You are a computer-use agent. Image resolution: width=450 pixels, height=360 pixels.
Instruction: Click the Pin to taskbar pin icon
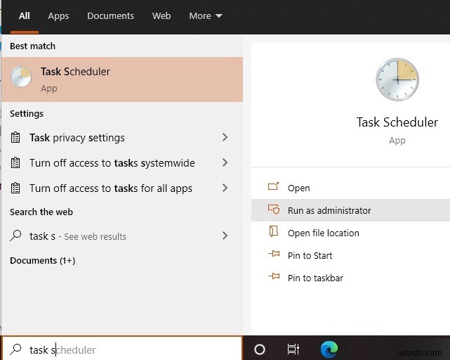tap(274, 276)
